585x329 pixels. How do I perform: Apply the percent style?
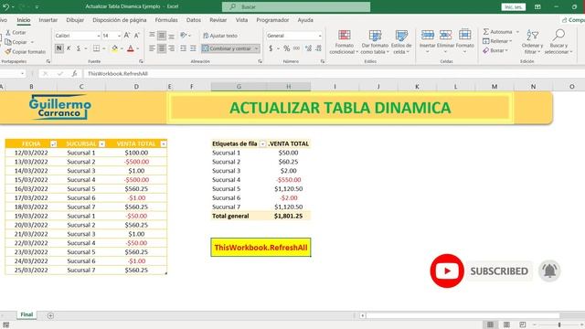tap(286, 48)
